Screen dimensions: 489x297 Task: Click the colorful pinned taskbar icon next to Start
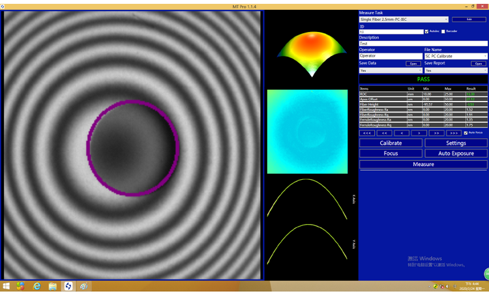point(21,287)
